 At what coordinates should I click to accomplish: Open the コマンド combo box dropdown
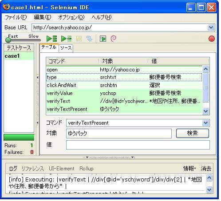click(x=206, y=123)
